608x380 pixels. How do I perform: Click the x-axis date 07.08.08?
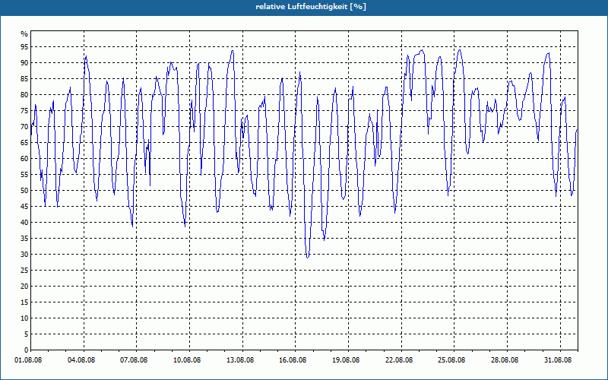[135, 360]
